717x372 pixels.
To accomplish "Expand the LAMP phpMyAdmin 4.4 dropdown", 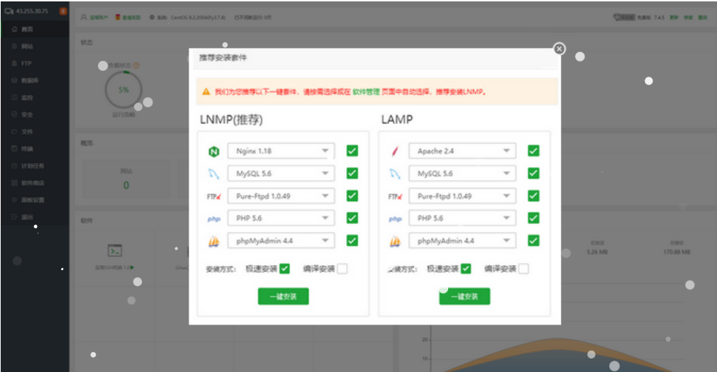I will [x=462, y=241].
